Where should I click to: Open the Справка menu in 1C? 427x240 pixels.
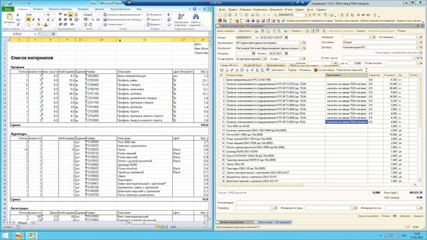321,9
